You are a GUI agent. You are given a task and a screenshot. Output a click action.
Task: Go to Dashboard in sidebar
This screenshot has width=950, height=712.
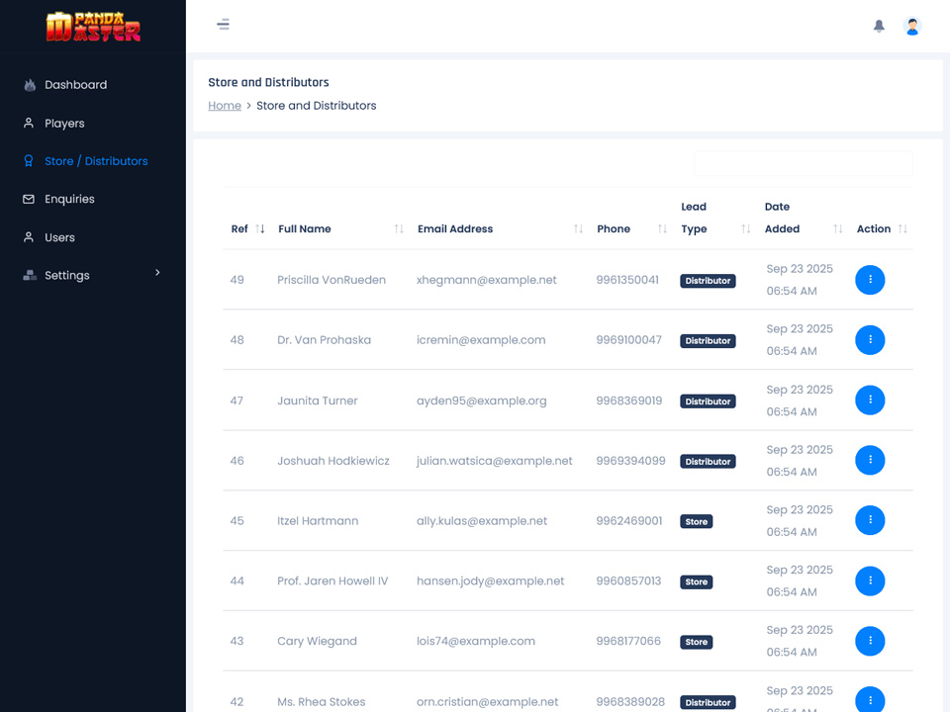[75, 85]
